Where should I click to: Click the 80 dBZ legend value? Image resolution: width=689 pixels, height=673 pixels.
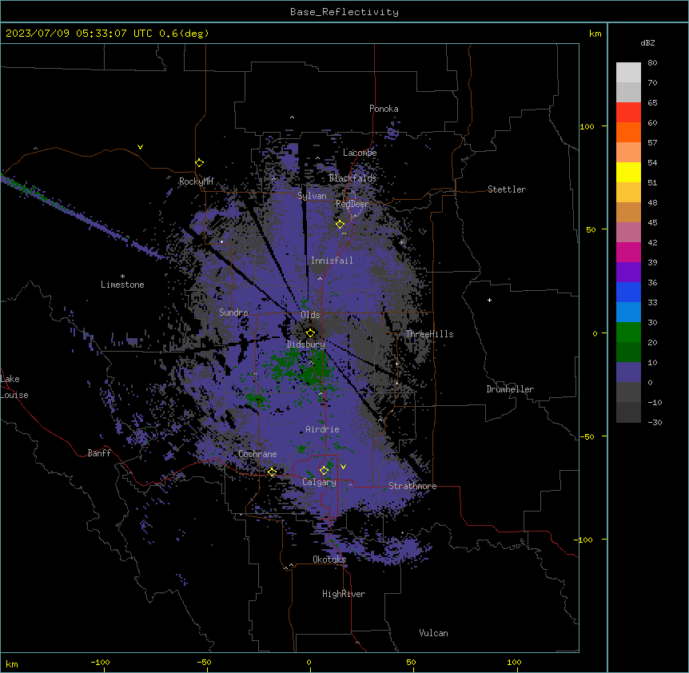pos(652,63)
